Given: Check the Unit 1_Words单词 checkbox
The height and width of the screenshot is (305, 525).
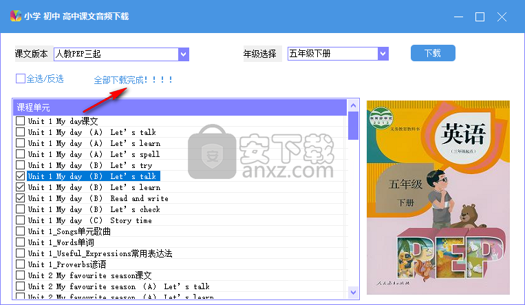Looking at the screenshot, I should (x=21, y=242).
